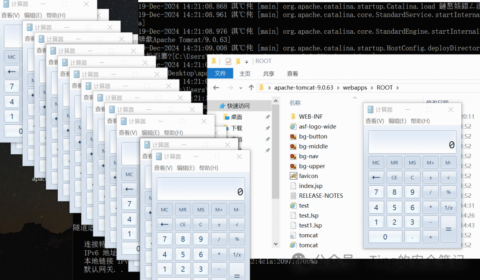Click square root key on calculator over Explorer
The width and height of the screenshot is (480, 280).
pos(448,177)
